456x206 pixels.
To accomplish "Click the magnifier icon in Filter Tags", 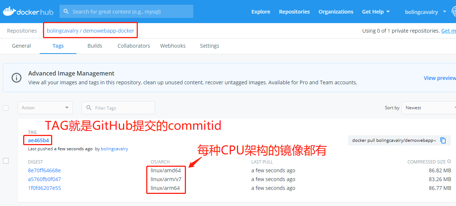I will click(x=89, y=108).
